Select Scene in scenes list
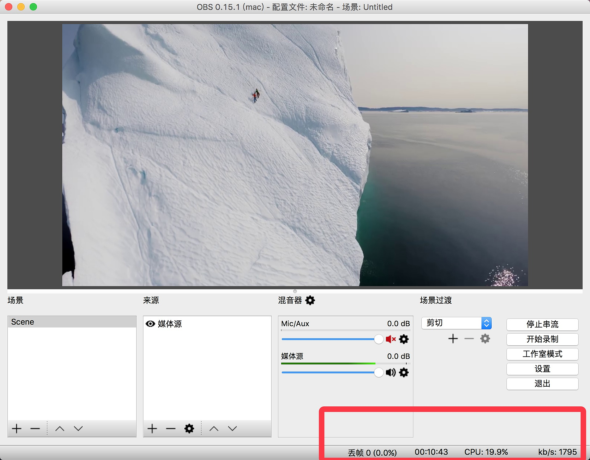Screen dimensions: 590x460 coord(72,322)
